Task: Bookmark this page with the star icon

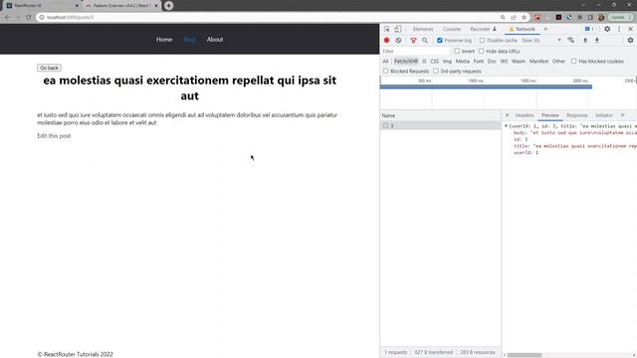Action: [525, 18]
